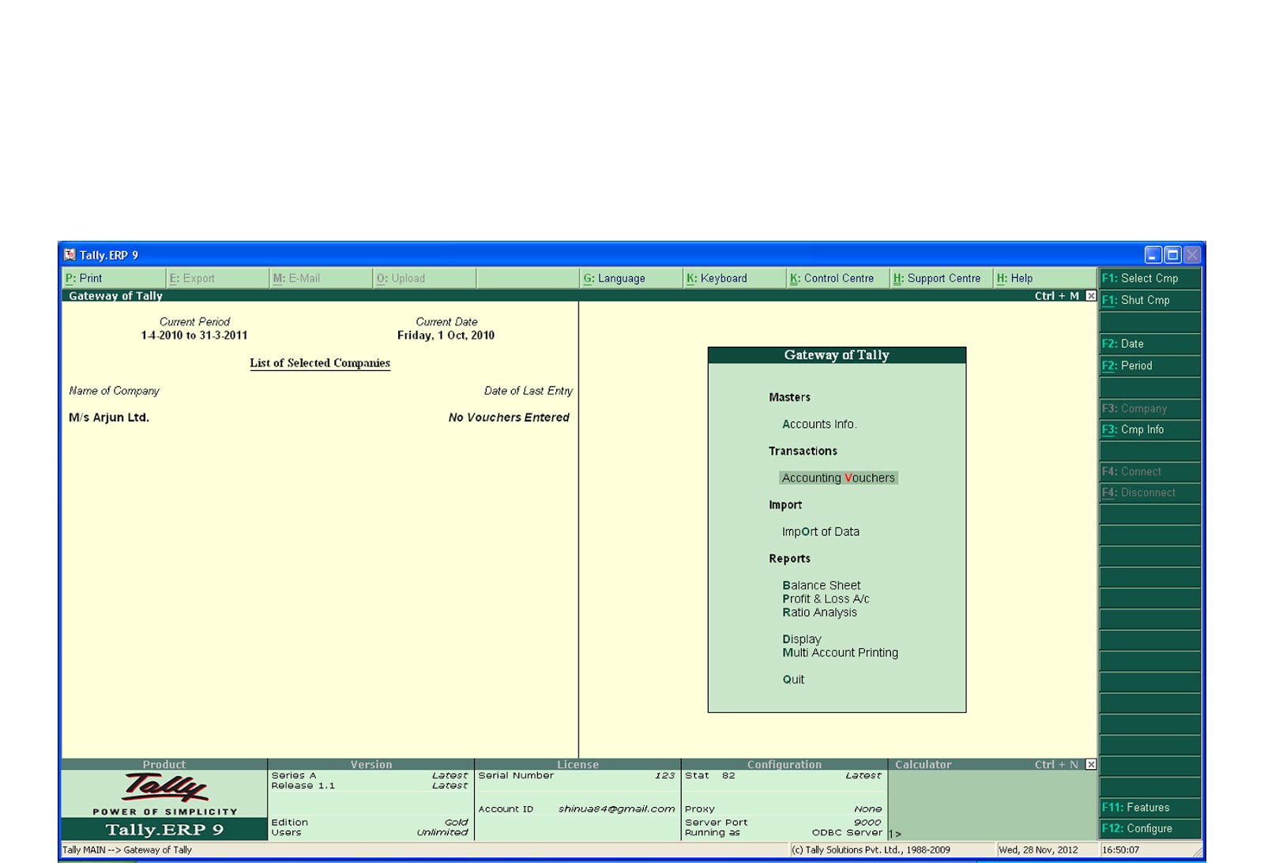Image resolution: width=1264 pixels, height=863 pixels.
Task: Open Accounting Vouchers under Transactions
Action: click(x=838, y=478)
